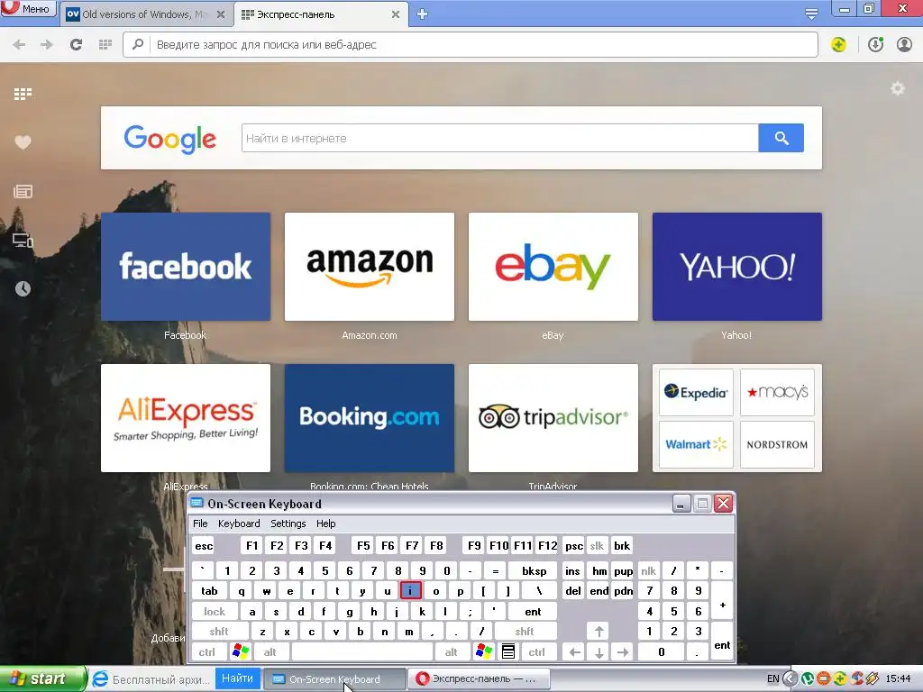
Task: Click the left arrow key
Action: pyautogui.click(x=574, y=652)
